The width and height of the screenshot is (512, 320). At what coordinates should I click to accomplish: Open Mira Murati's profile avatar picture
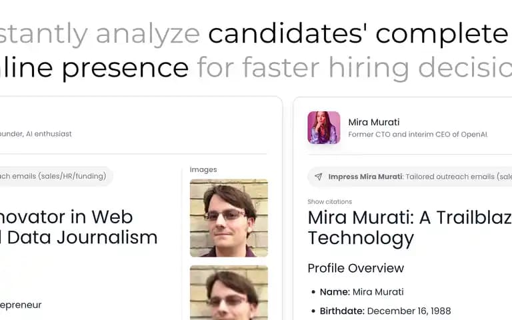click(324, 128)
